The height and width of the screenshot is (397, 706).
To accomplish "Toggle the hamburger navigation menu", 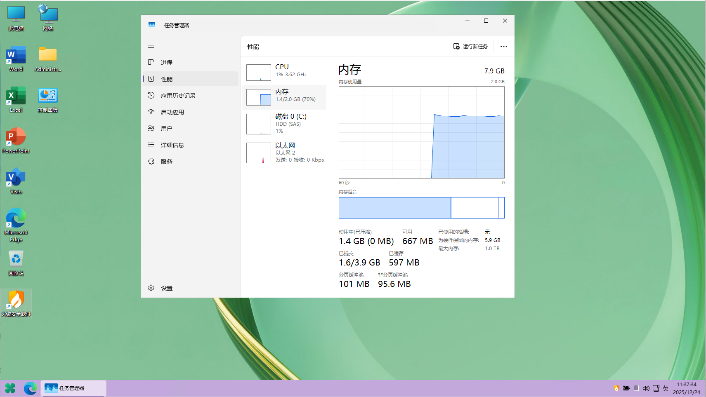I will click(151, 46).
